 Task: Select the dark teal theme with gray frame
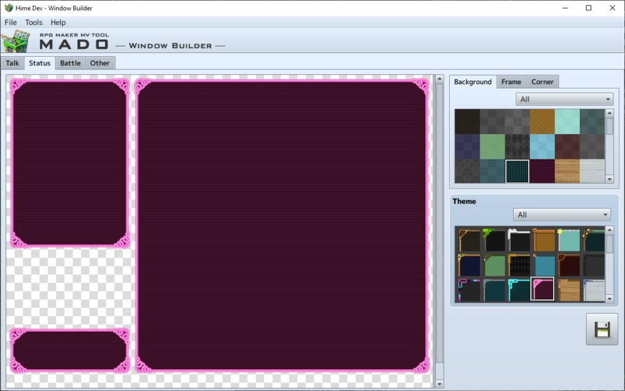(493, 290)
